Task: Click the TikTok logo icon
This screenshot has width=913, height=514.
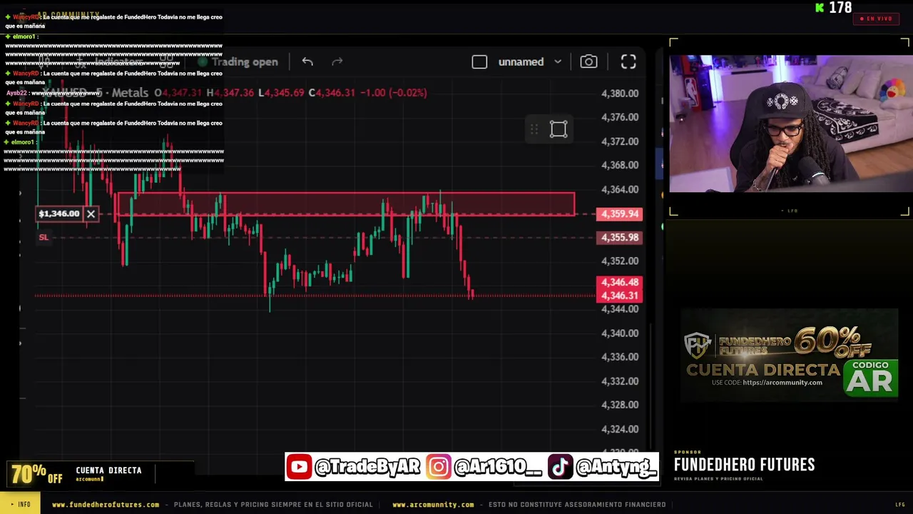Action: click(x=560, y=467)
